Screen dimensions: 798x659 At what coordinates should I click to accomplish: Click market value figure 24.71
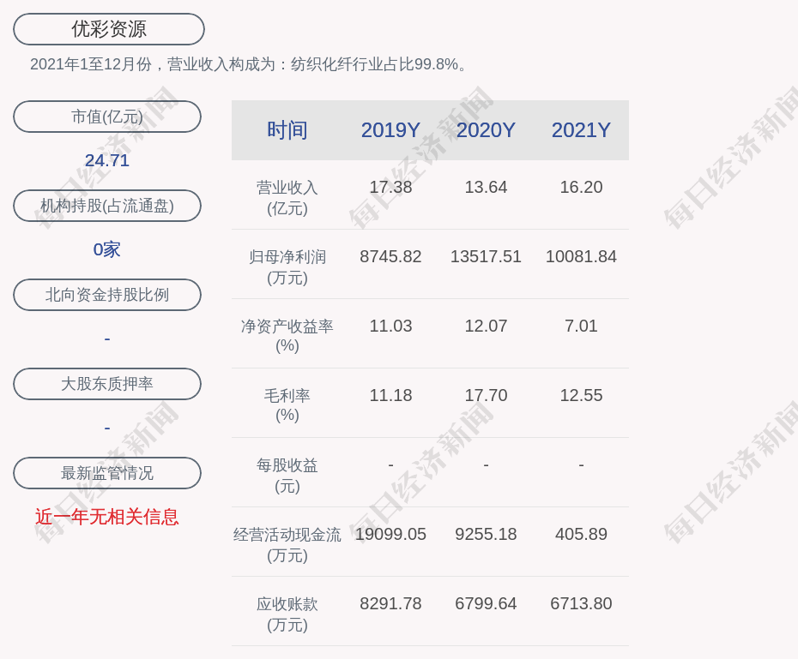point(107,160)
